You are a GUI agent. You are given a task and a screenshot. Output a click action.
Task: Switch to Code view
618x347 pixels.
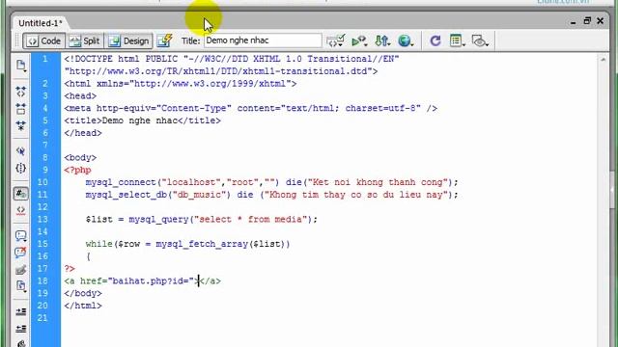(43, 40)
